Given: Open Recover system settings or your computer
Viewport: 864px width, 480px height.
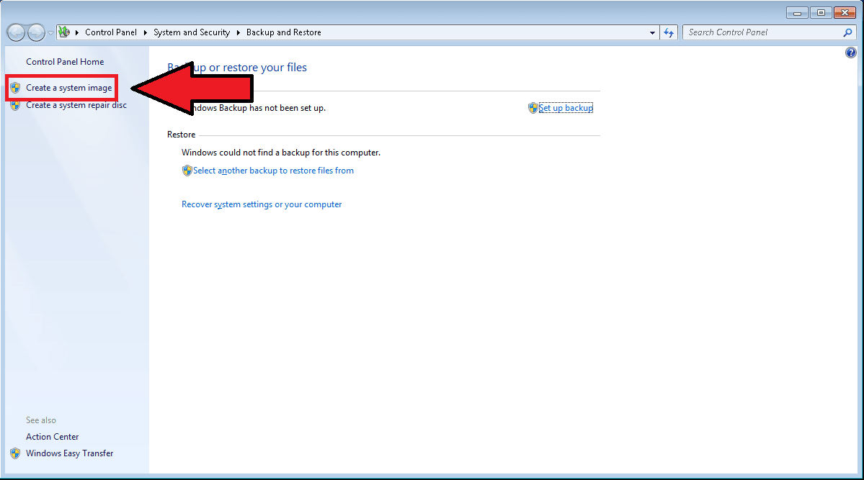Looking at the screenshot, I should 262,204.
